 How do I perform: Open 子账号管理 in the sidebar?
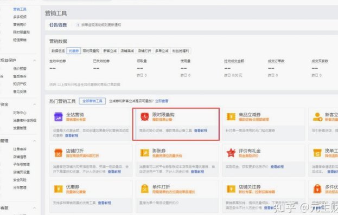(x=21, y=165)
